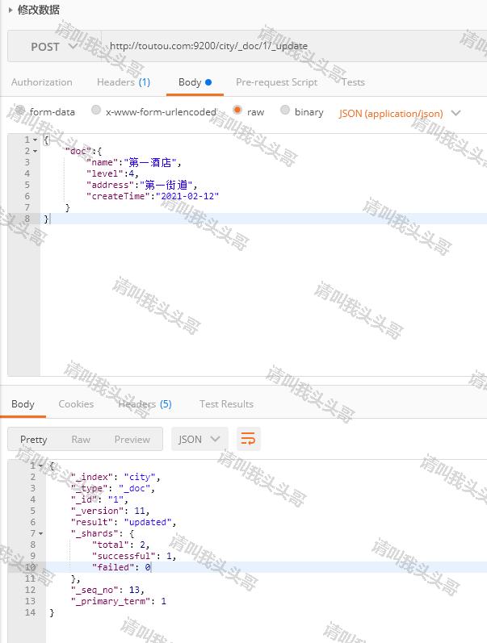Switch to Authorization tab
The height and width of the screenshot is (643, 487).
[x=41, y=82]
